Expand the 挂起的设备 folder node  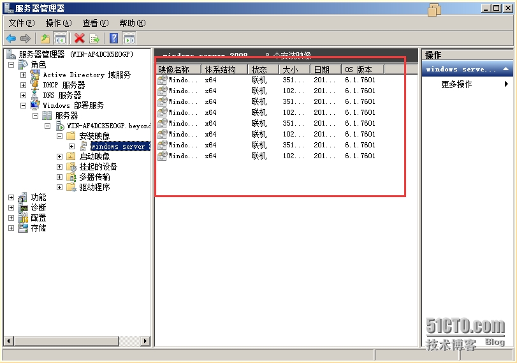point(60,167)
